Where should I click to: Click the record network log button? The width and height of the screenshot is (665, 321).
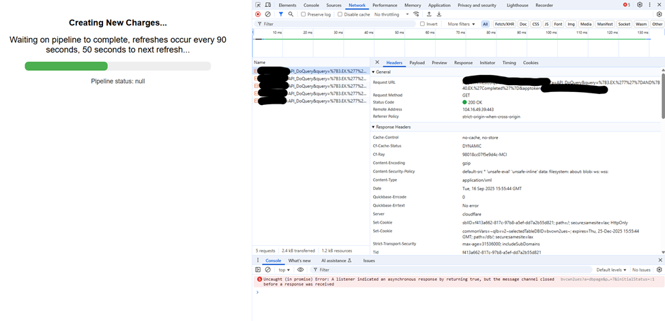[x=258, y=14]
